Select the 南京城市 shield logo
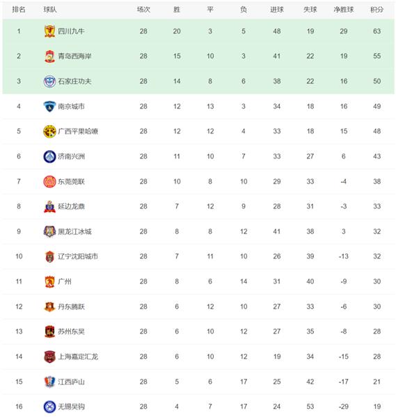396x417 pixels. tap(49, 106)
